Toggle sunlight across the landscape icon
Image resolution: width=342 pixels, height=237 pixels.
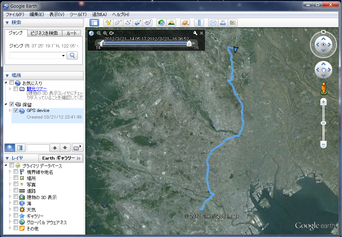pos(171,23)
